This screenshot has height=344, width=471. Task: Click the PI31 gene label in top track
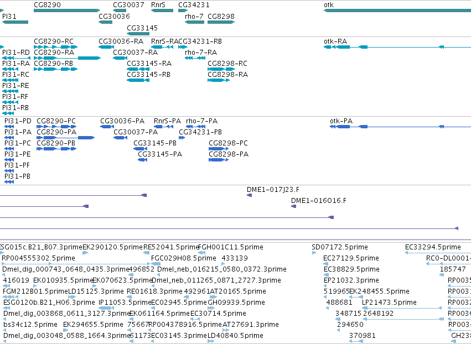pyautogui.click(x=9, y=16)
